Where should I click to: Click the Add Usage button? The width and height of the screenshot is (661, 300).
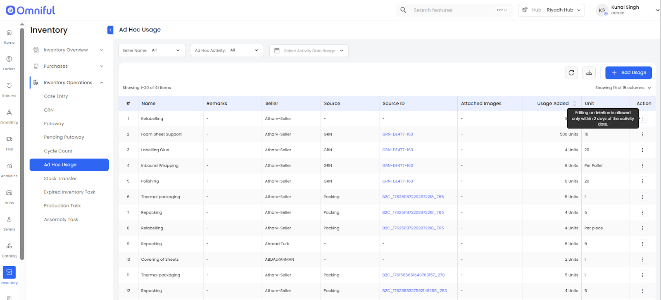point(628,73)
